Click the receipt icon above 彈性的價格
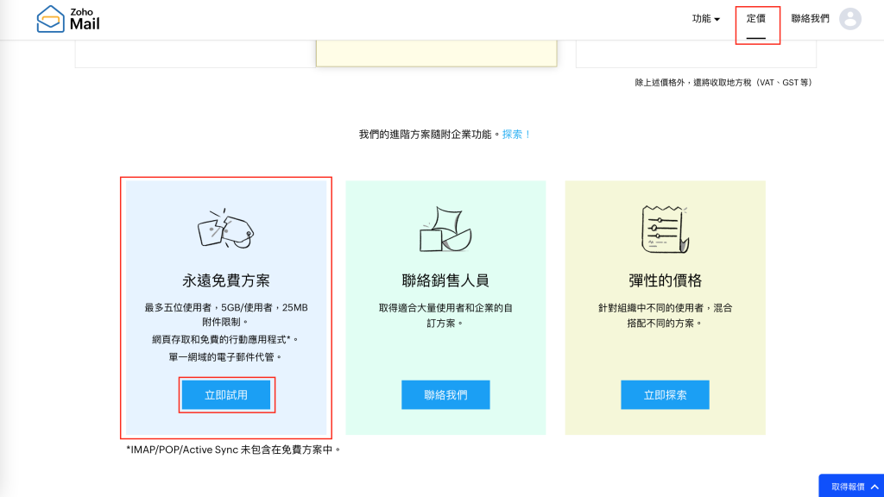This screenshot has width=884, height=497. click(666, 230)
